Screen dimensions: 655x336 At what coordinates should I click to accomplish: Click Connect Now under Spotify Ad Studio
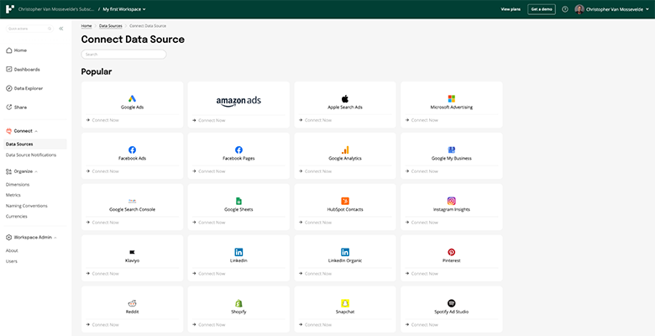(x=422, y=325)
